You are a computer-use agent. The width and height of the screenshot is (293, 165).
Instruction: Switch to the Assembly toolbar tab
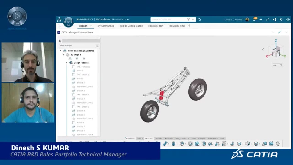pyautogui.click(x=169, y=138)
